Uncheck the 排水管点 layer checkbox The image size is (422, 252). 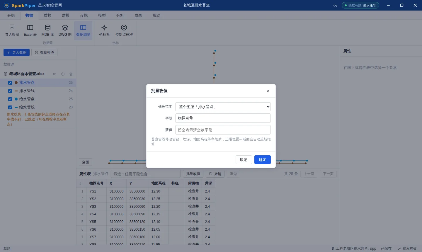[x=10, y=83]
